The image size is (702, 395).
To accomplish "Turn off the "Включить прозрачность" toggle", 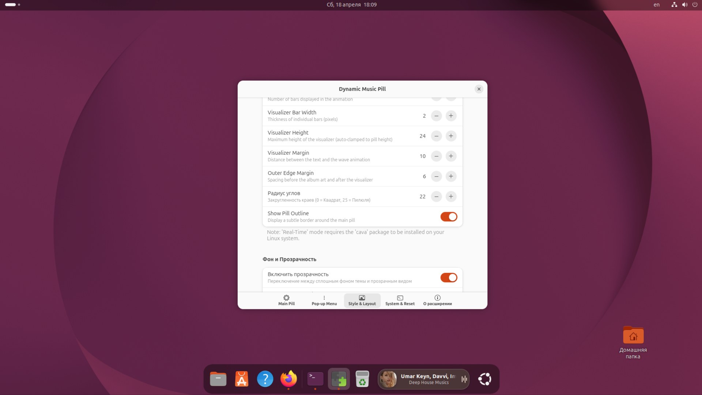I will pos(449,278).
